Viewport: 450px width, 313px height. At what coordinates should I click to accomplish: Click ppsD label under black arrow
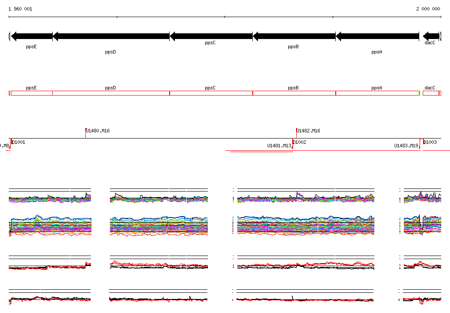(110, 52)
